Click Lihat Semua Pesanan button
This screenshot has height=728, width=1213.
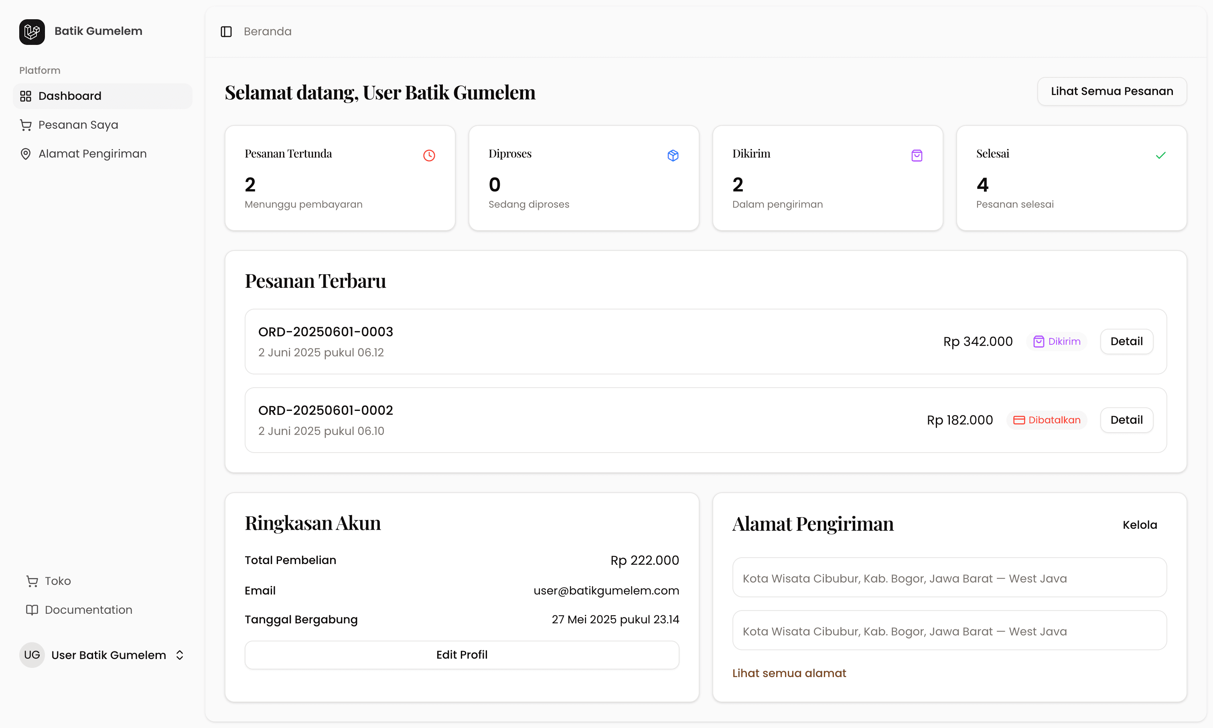pos(1112,91)
